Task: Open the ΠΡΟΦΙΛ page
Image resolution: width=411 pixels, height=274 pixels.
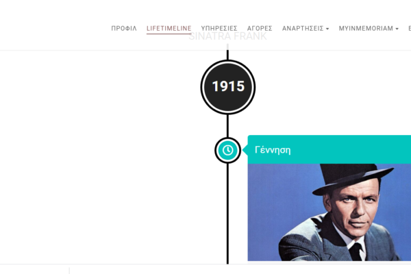Action: [x=124, y=29]
